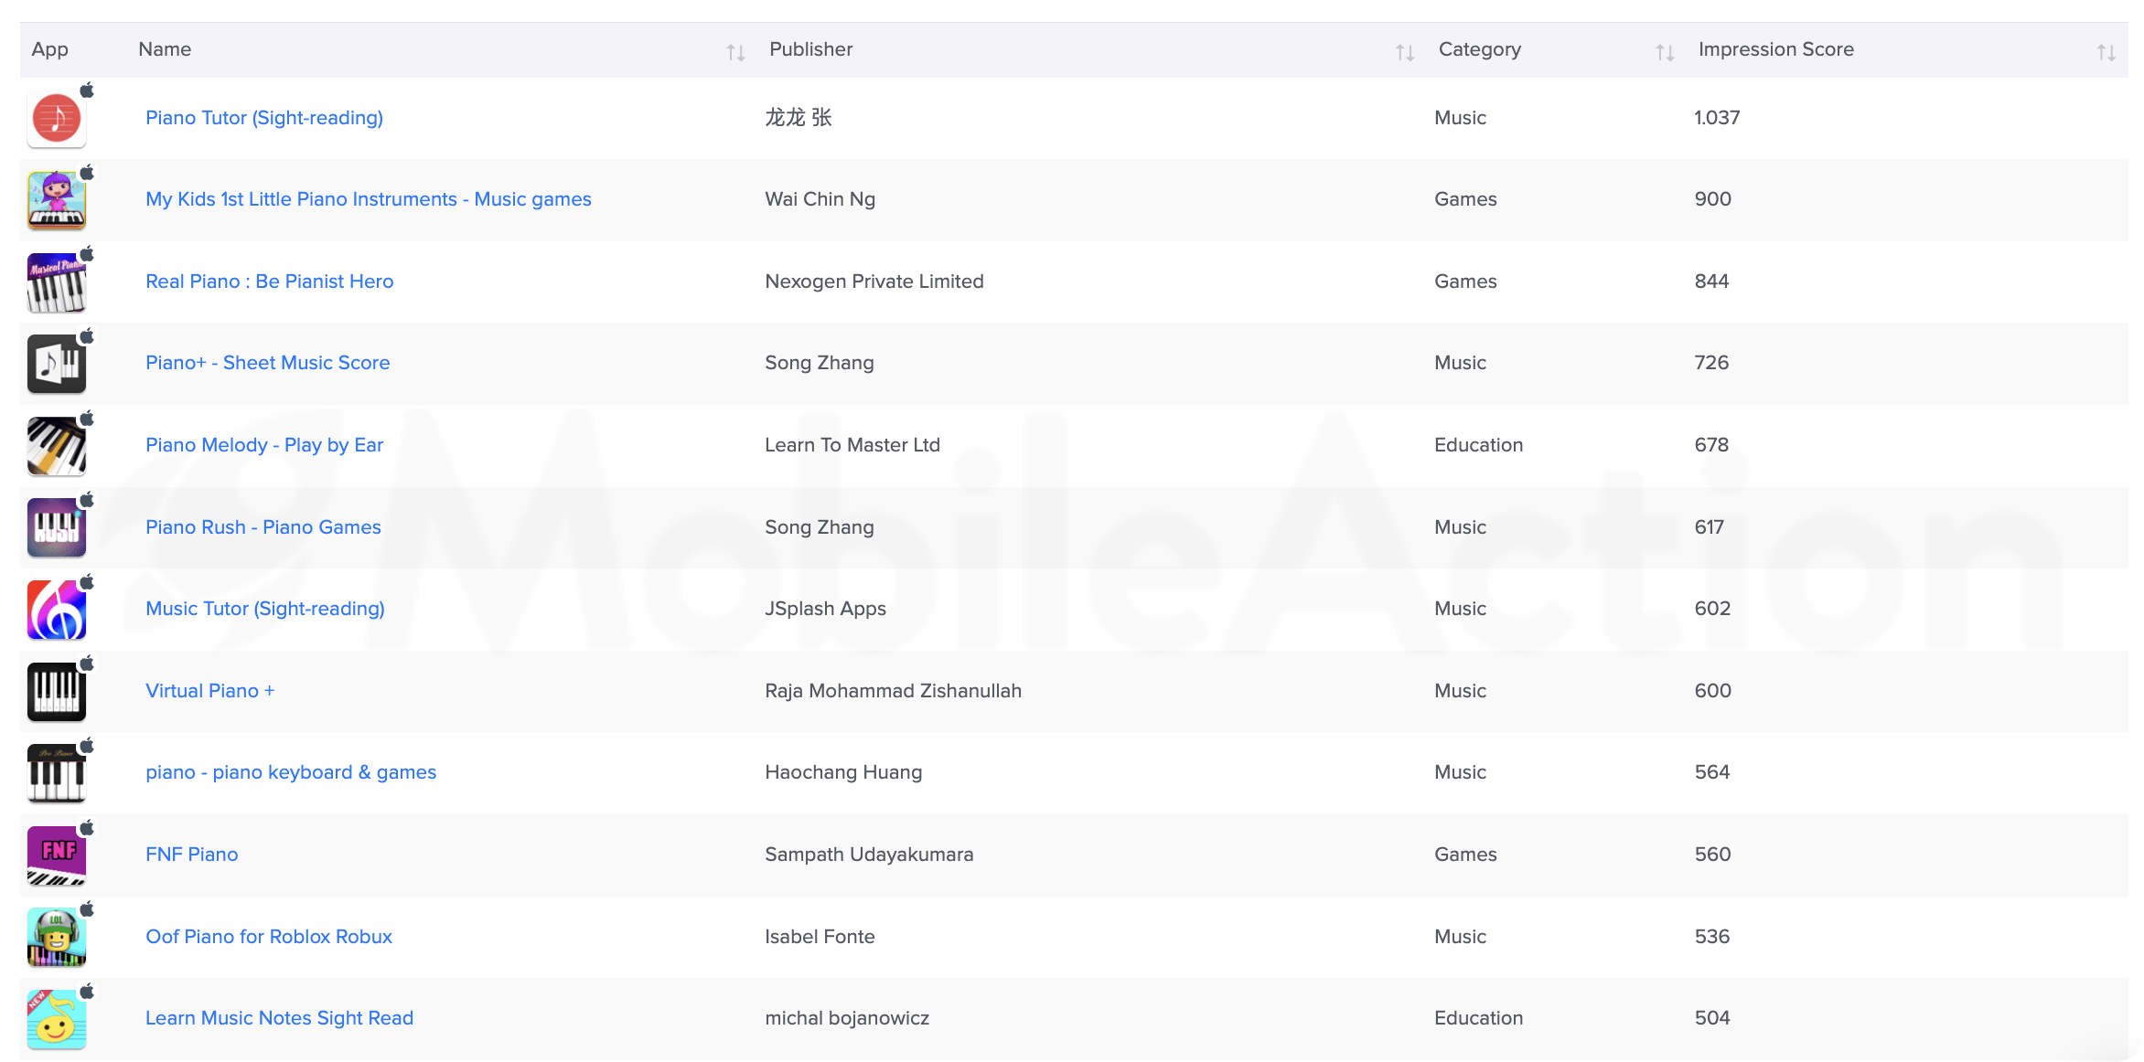Click Music category in Virtual Piano + row
This screenshot has width=2144, height=1062.
click(x=1461, y=691)
